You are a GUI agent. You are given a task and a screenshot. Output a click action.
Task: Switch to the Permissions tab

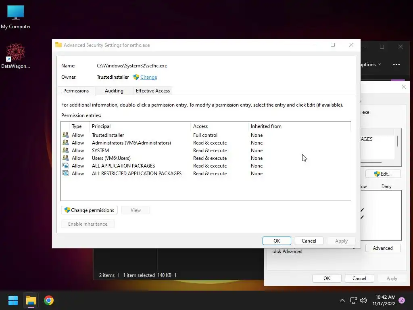(76, 91)
